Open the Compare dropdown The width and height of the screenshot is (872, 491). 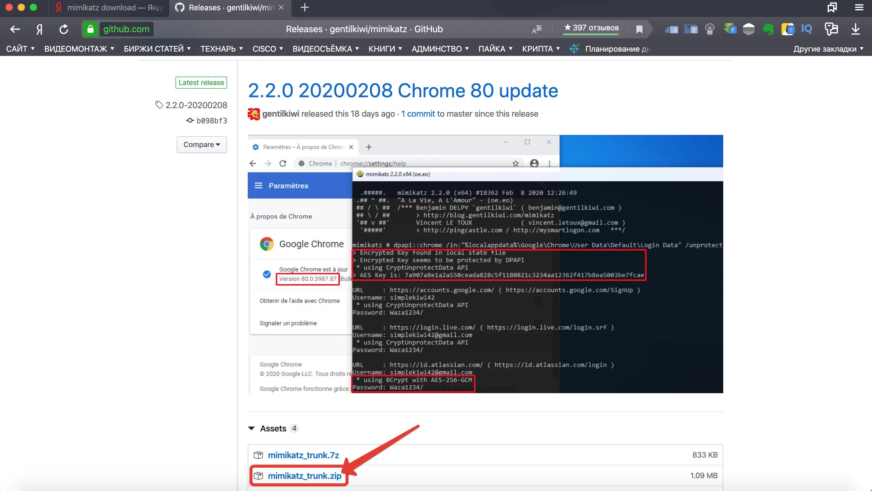pyautogui.click(x=202, y=144)
